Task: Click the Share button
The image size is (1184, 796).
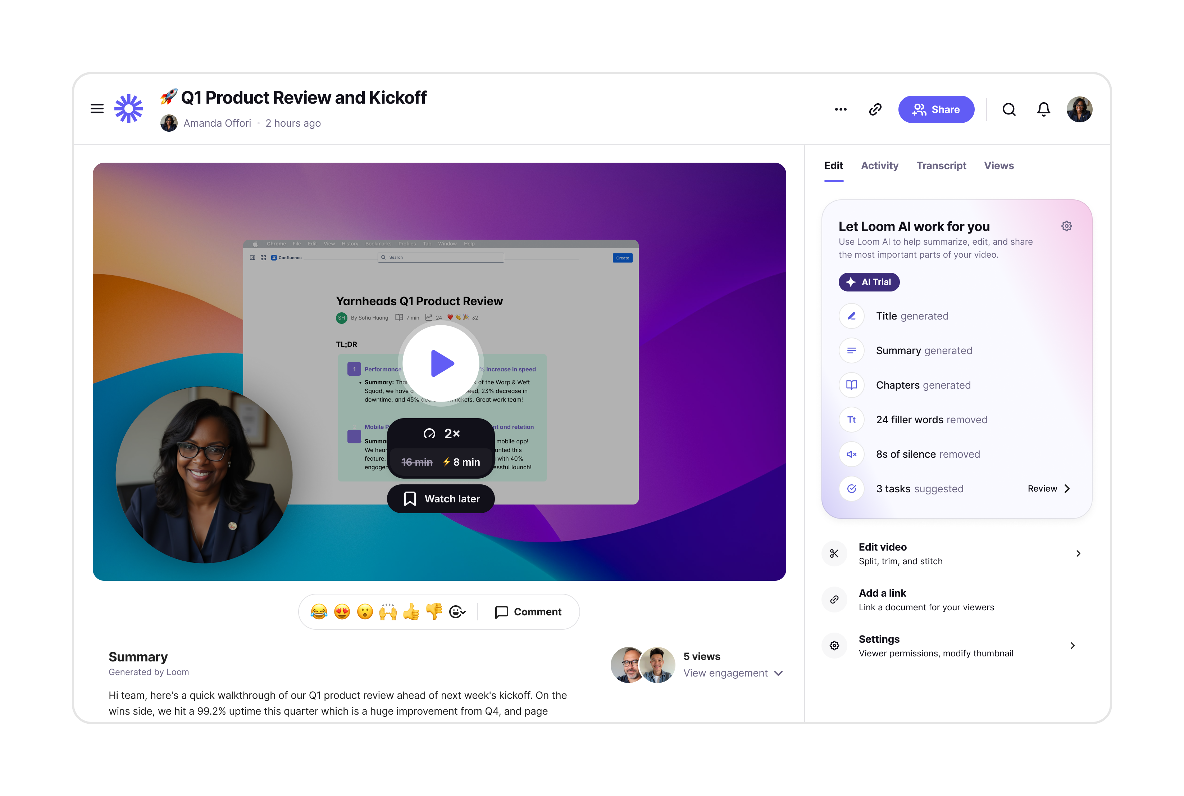Action: [x=936, y=109]
